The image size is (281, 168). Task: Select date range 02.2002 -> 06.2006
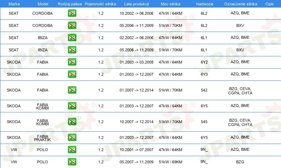[137, 38]
